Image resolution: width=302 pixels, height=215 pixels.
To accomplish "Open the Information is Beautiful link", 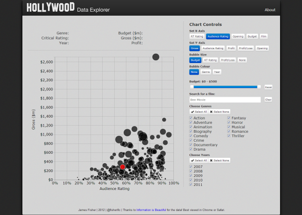I will click(151, 210).
